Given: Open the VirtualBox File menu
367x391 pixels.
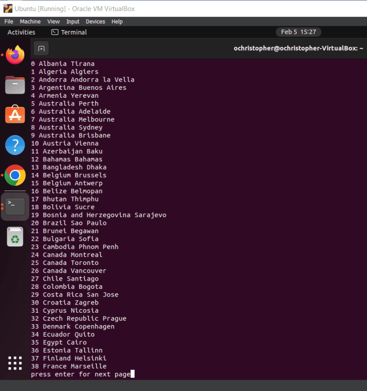Looking at the screenshot, I should click(x=9, y=21).
